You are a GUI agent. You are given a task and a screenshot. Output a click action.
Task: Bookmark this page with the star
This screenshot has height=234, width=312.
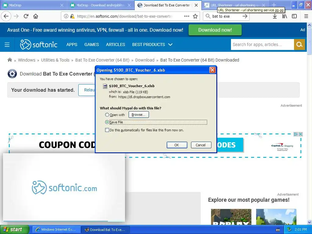195,16
